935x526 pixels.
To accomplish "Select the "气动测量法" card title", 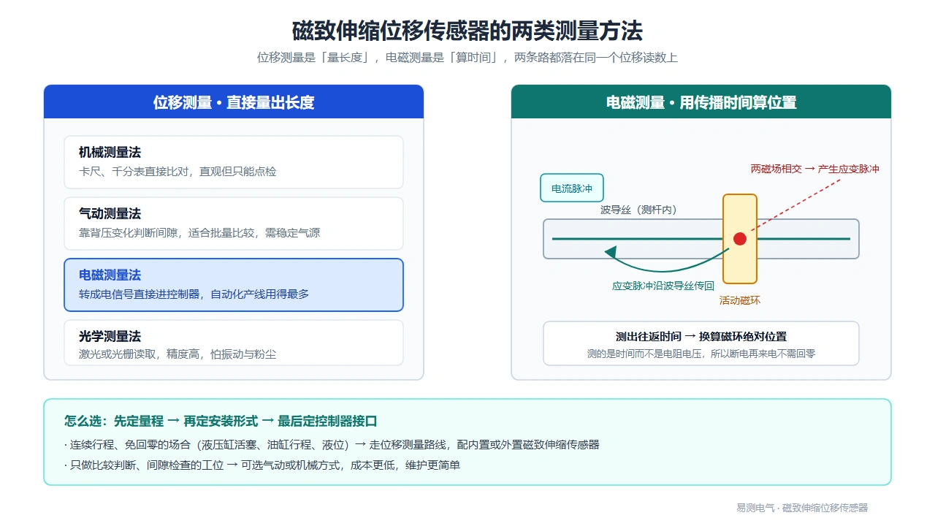I will [x=110, y=214].
